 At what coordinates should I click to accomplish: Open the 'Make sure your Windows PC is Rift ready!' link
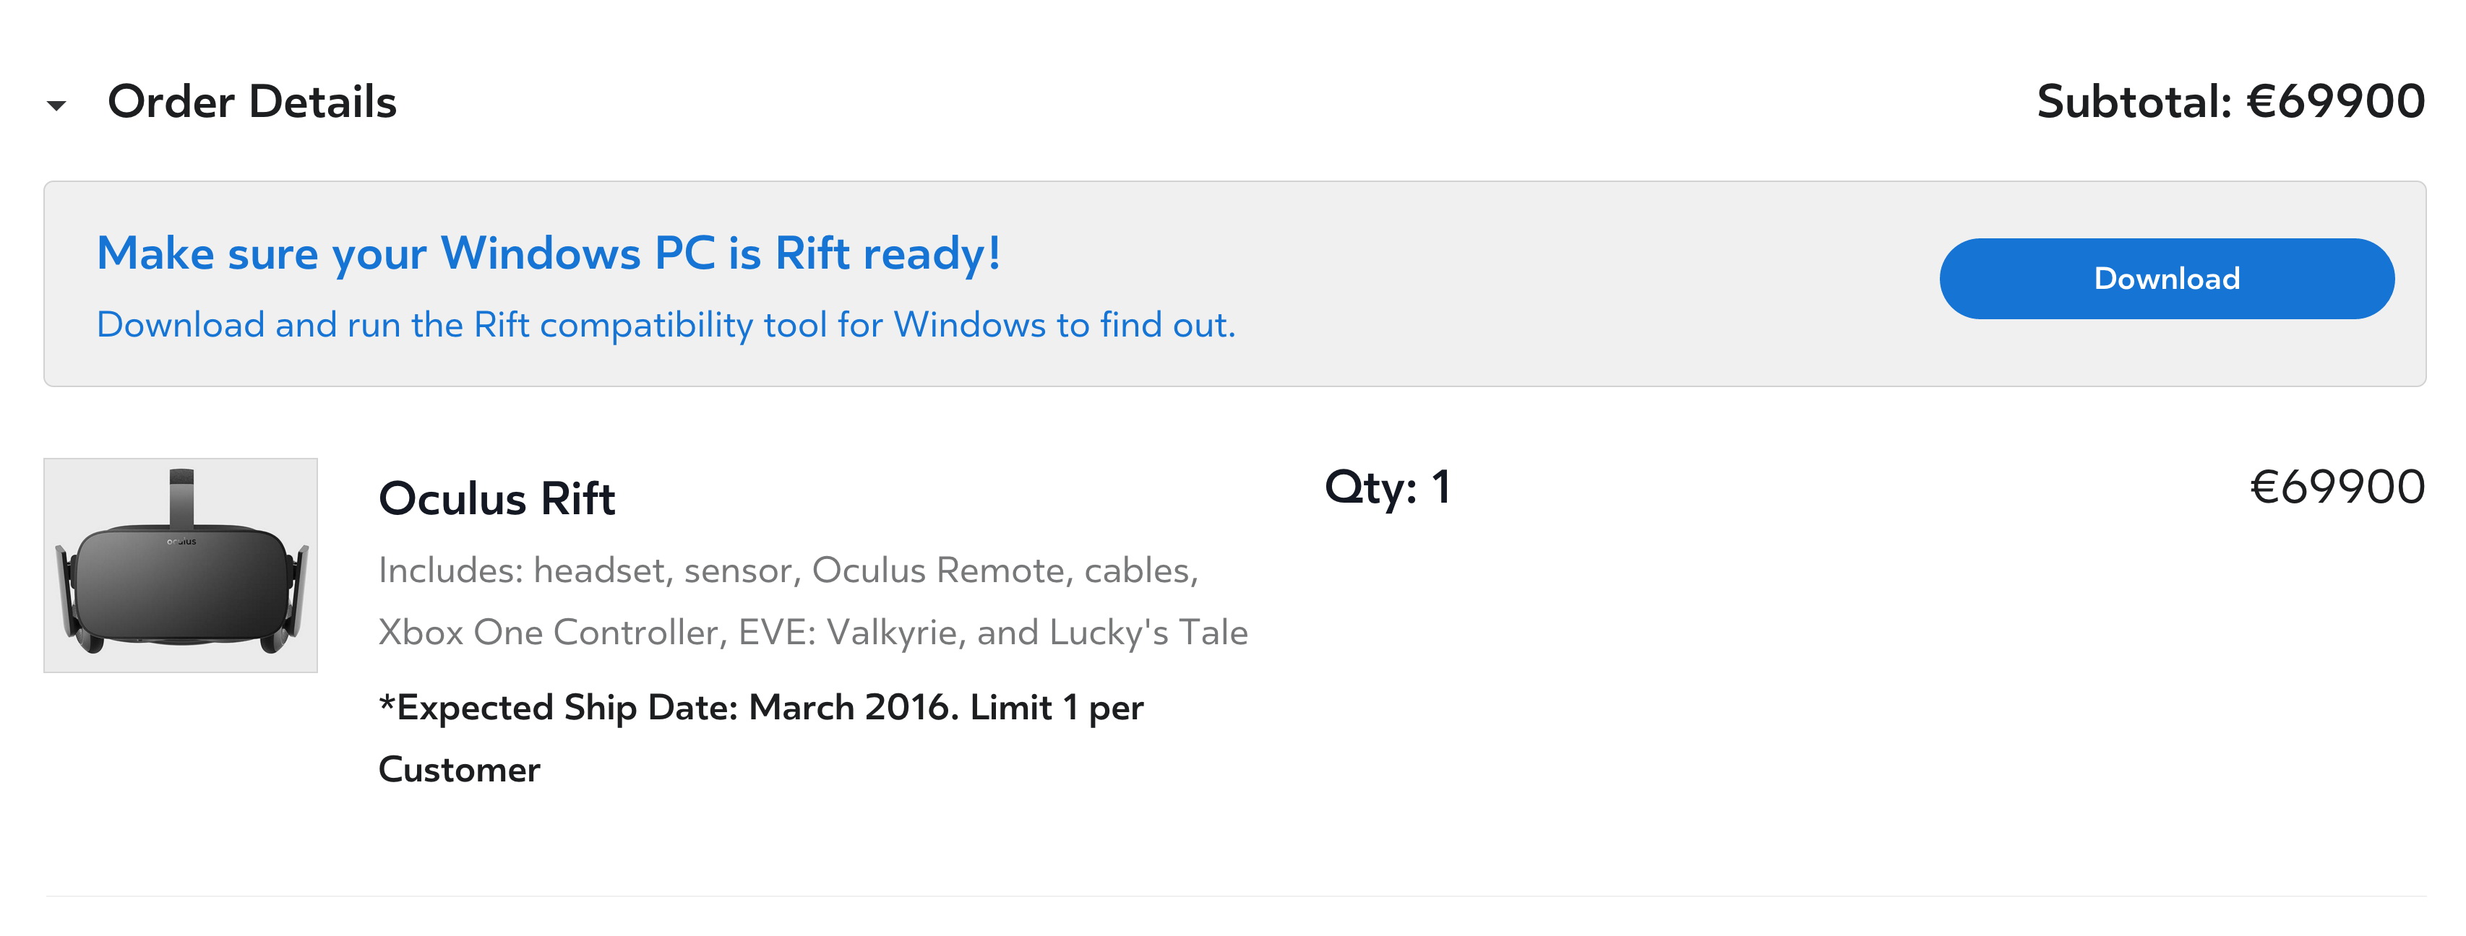(x=549, y=253)
